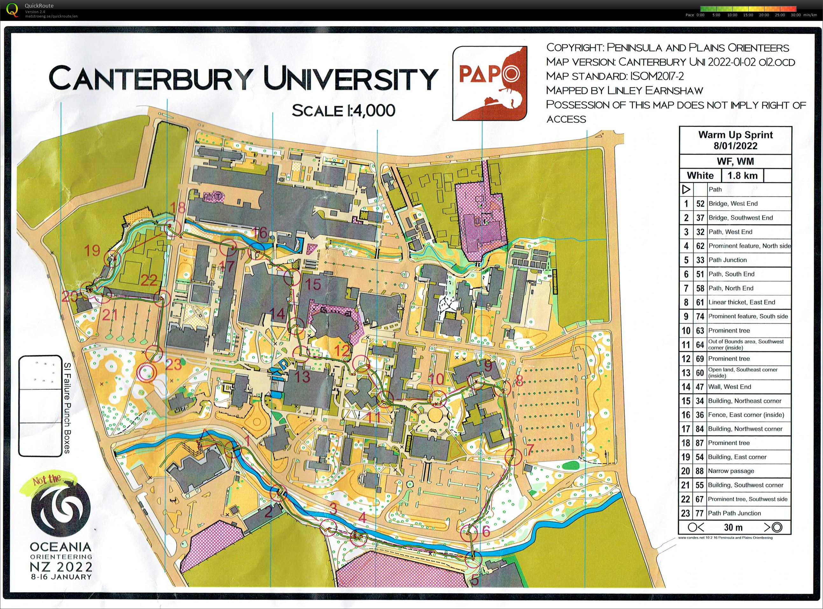The width and height of the screenshot is (823, 609).
Task: Click the 'Copyright: Peninsula and Plains Orienteers' line
Action: 667,48
